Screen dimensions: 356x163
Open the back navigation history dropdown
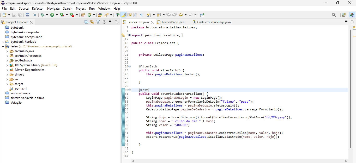click(x=185, y=15)
